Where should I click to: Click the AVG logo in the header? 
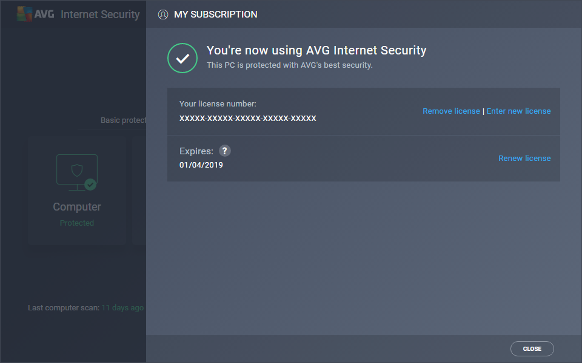tap(36, 14)
